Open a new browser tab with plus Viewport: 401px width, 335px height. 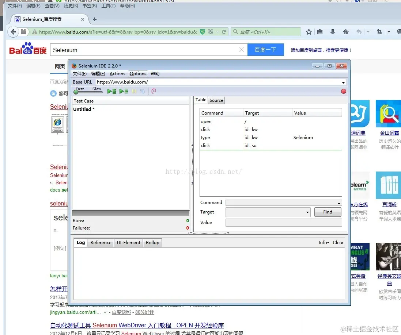coord(95,19)
